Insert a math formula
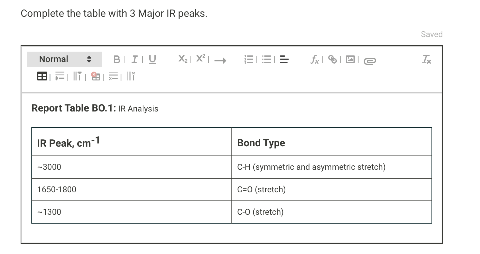This screenshot has width=480, height=254. point(315,60)
